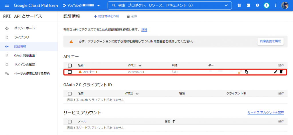The height and width of the screenshot is (135, 293).
Task: Open the hamburger navigation menu
Action: point(7,5)
